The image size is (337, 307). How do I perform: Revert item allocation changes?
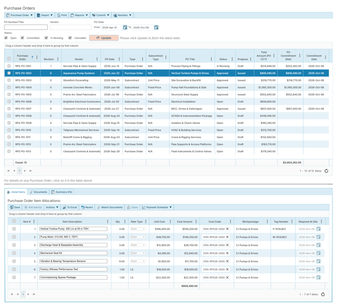(87, 207)
